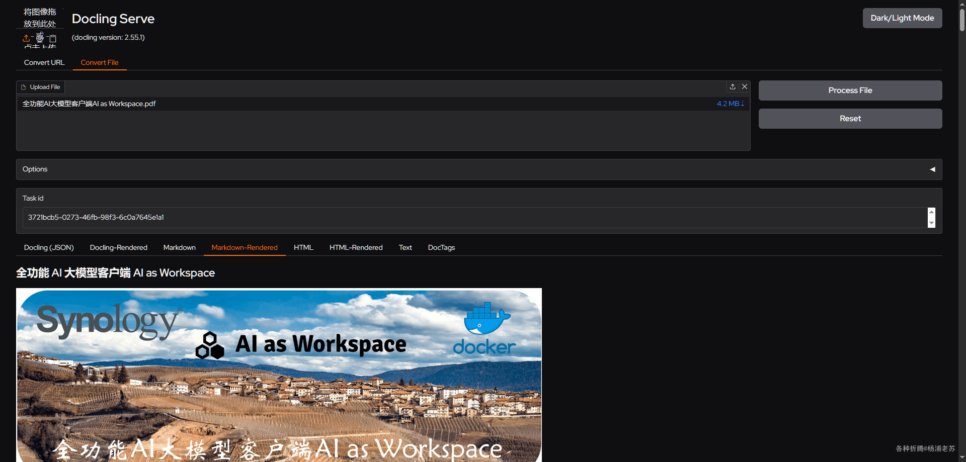Click the rendered document heading above the banner
This screenshot has width=966, height=462.
(x=116, y=272)
